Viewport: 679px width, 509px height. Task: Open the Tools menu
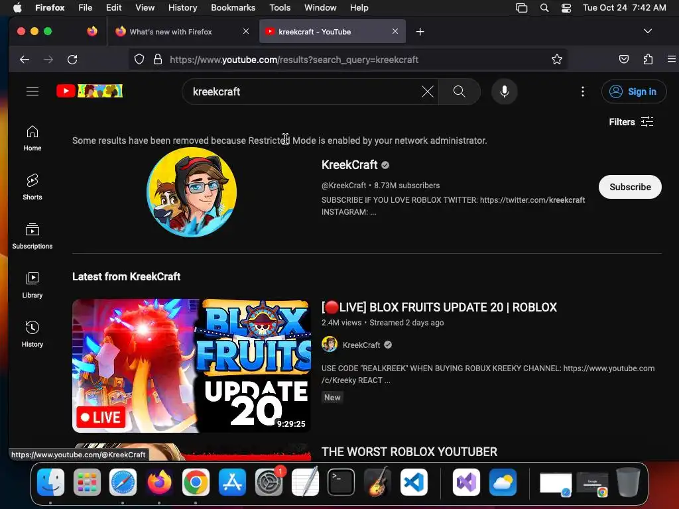280,7
